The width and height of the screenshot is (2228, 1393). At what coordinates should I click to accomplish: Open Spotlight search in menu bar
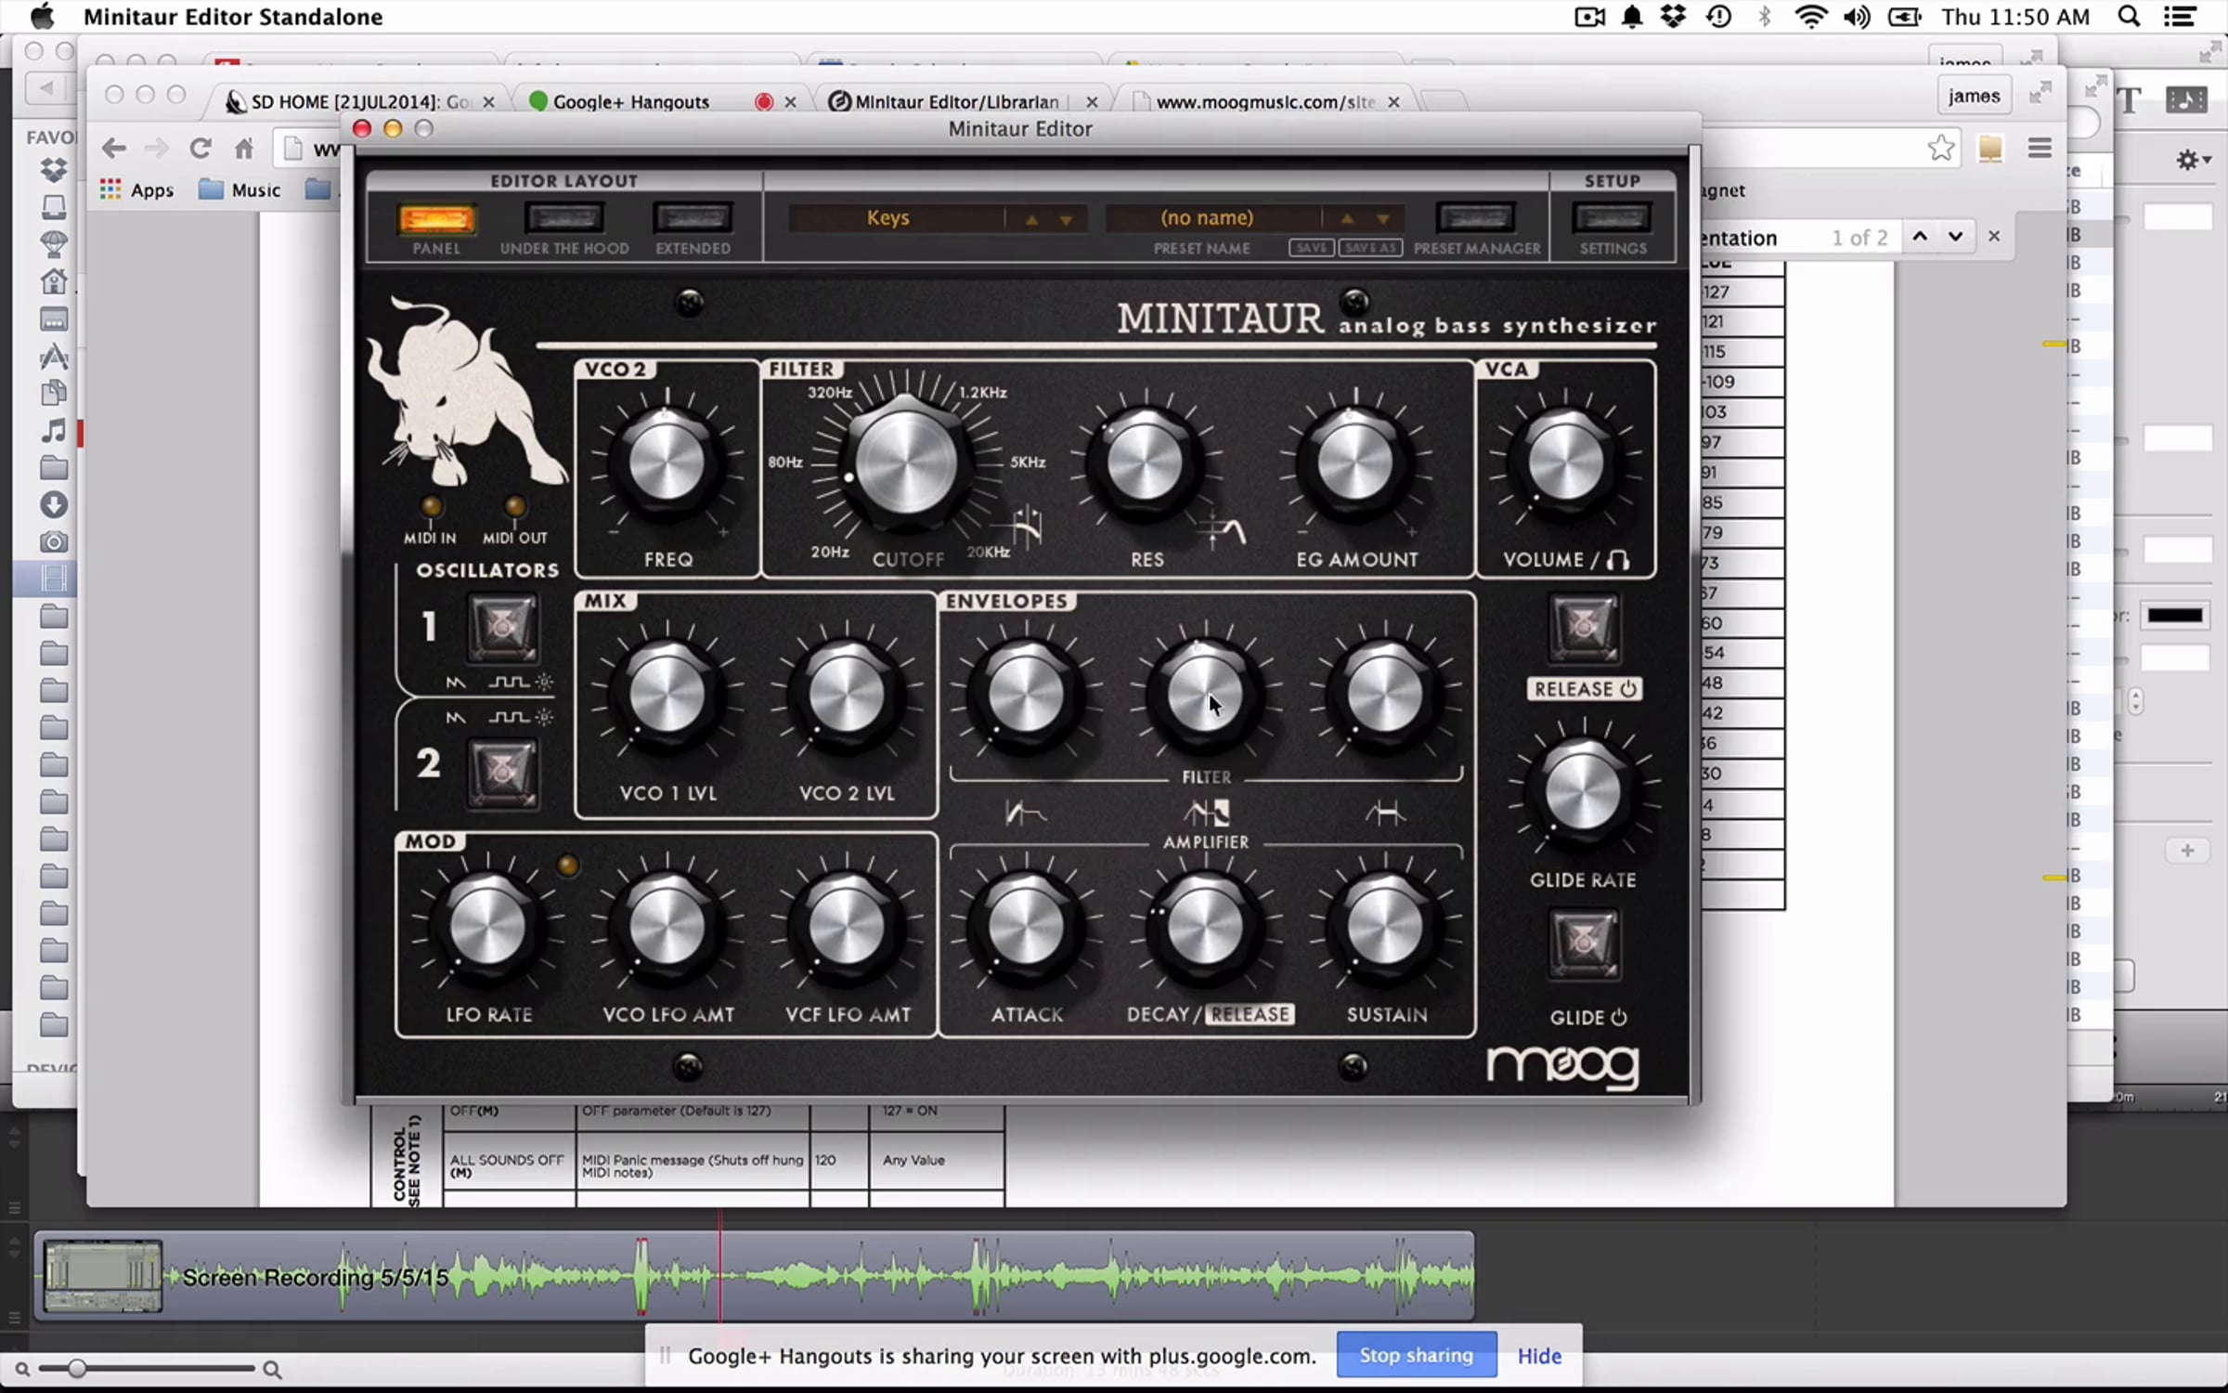coord(2129,17)
